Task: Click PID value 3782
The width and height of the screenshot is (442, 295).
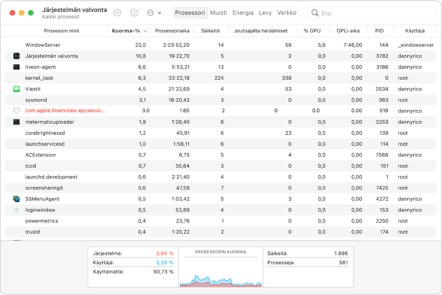Action: [382, 56]
